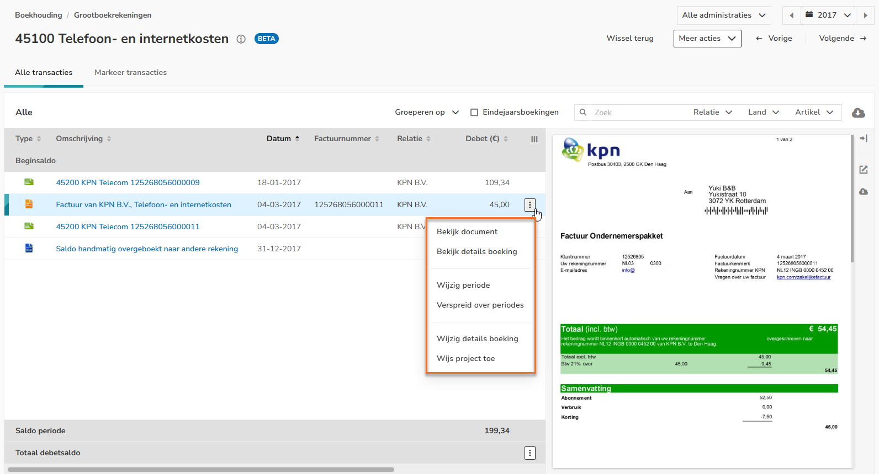
Task: Open the column settings icon
Action: [x=534, y=139]
